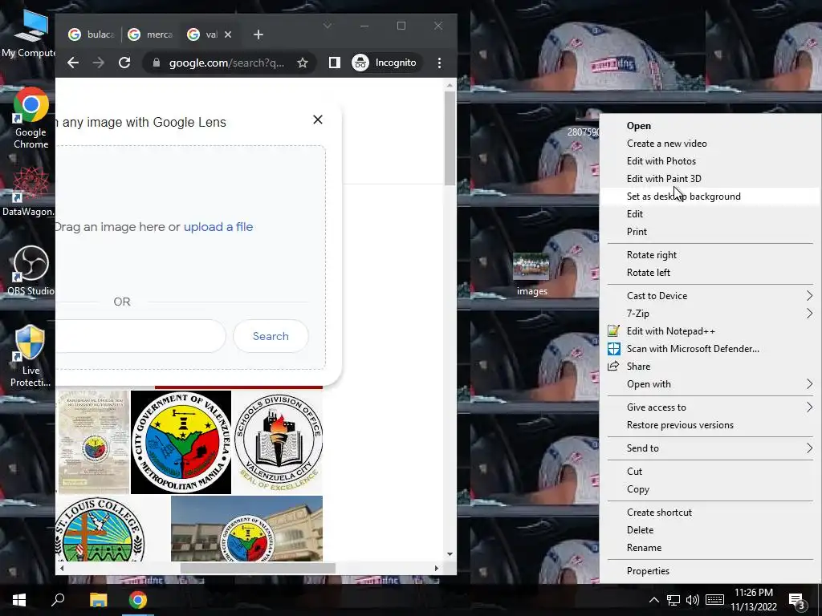Open notification center icon
Screen dimensions: 822x616
coord(797,601)
